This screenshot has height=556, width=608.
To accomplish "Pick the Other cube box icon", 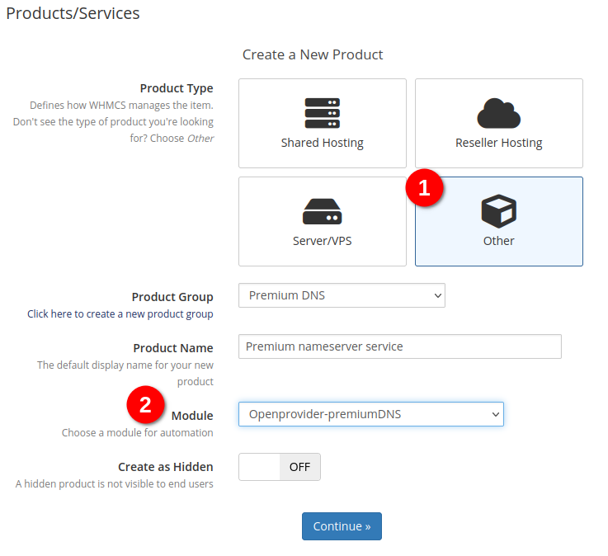I will (x=498, y=211).
